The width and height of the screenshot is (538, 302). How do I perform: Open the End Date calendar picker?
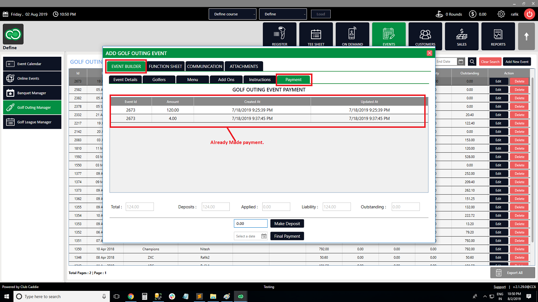pos(461,62)
